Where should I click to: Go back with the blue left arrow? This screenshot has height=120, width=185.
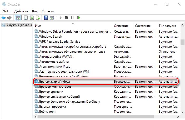(x=3, y=18)
